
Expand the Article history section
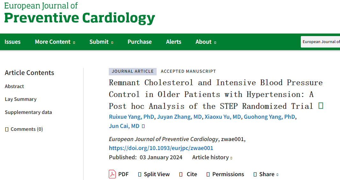coord(212,157)
